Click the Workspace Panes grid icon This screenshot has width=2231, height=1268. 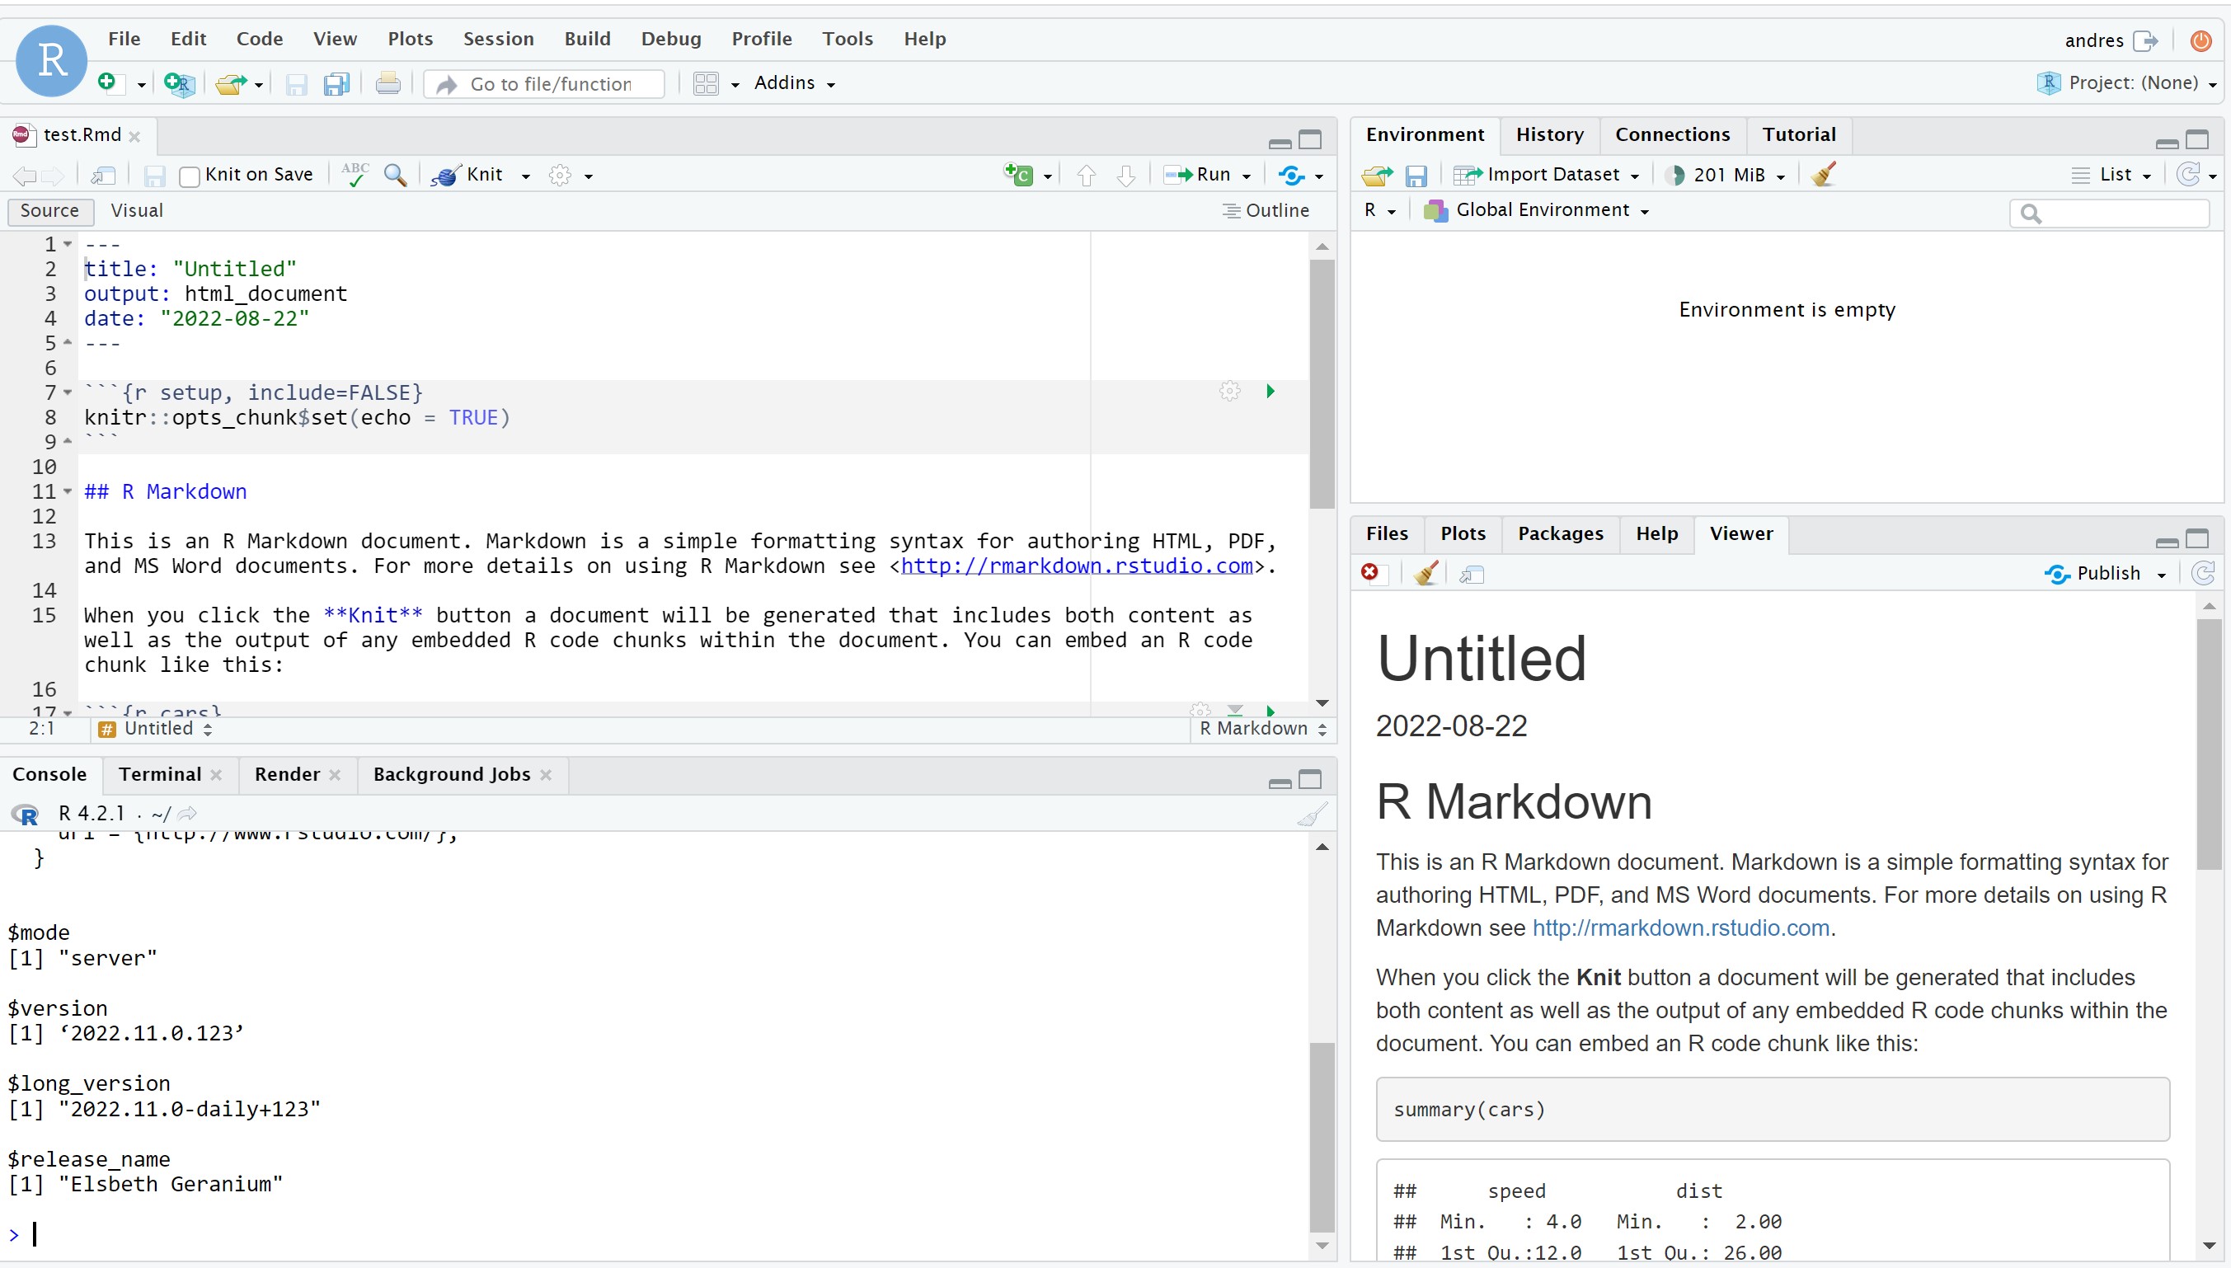706,83
